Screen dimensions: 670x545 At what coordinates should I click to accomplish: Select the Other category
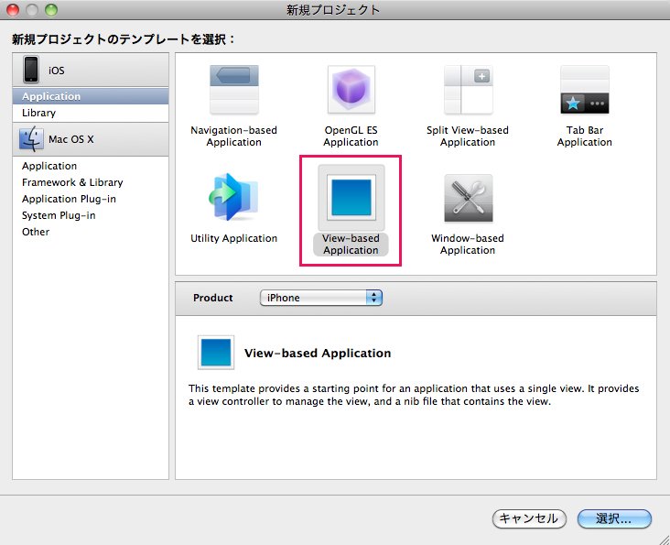coord(91,232)
